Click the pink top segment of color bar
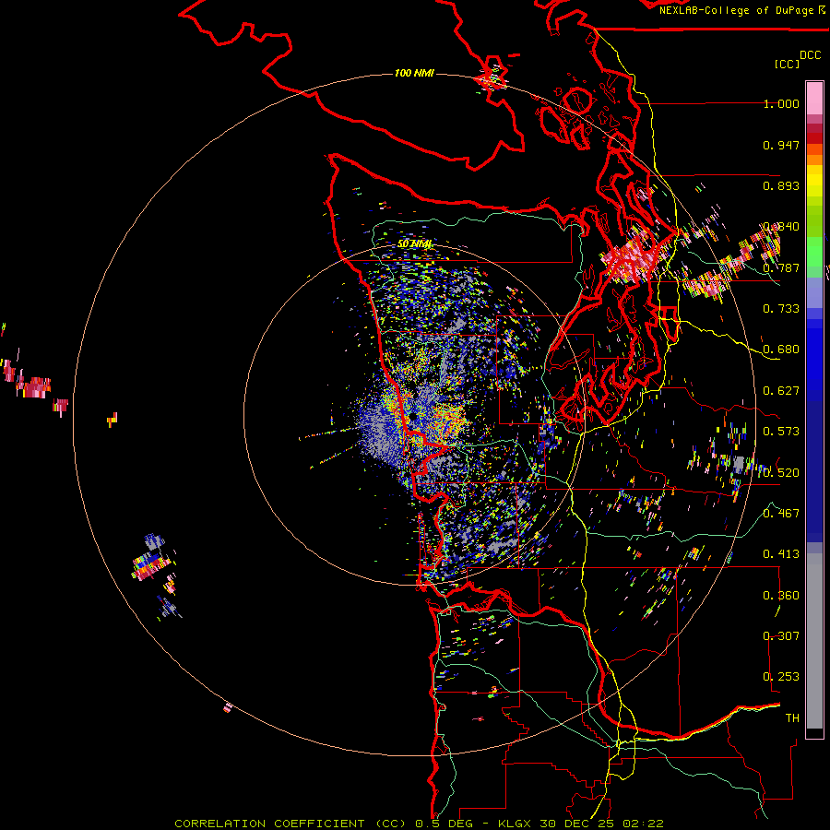The height and width of the screenshot is (830, 830). point(814,99)
